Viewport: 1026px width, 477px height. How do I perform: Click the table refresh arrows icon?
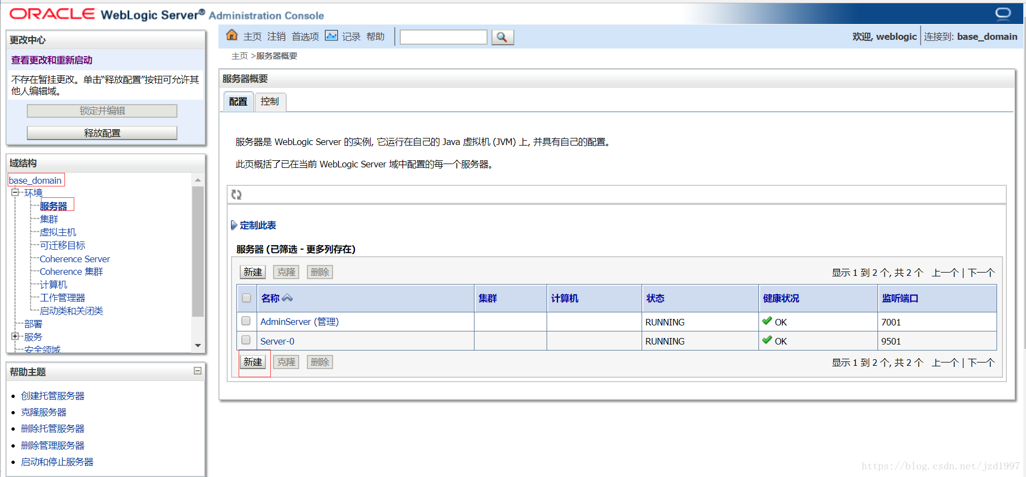pyautogui.click(x=236, y=195)
